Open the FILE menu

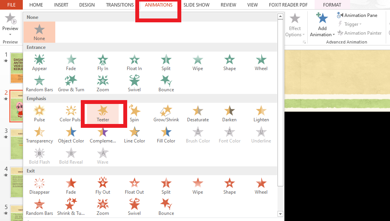click(11, 5)
